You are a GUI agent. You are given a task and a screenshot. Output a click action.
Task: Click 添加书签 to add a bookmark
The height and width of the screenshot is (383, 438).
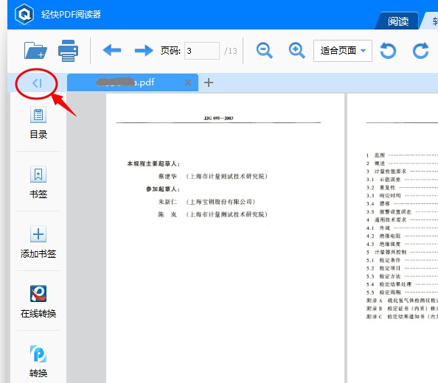pyautogui.click(x=38, y=242)
